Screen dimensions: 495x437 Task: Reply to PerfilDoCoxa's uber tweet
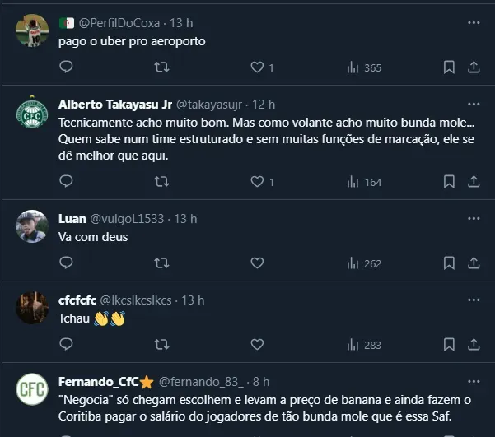point(66,67)
